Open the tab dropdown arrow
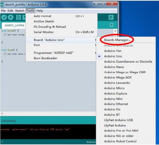159x145 pixels. pos(112,25)
